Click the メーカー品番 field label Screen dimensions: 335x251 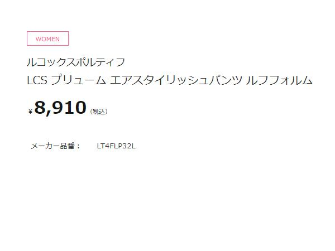53,146
